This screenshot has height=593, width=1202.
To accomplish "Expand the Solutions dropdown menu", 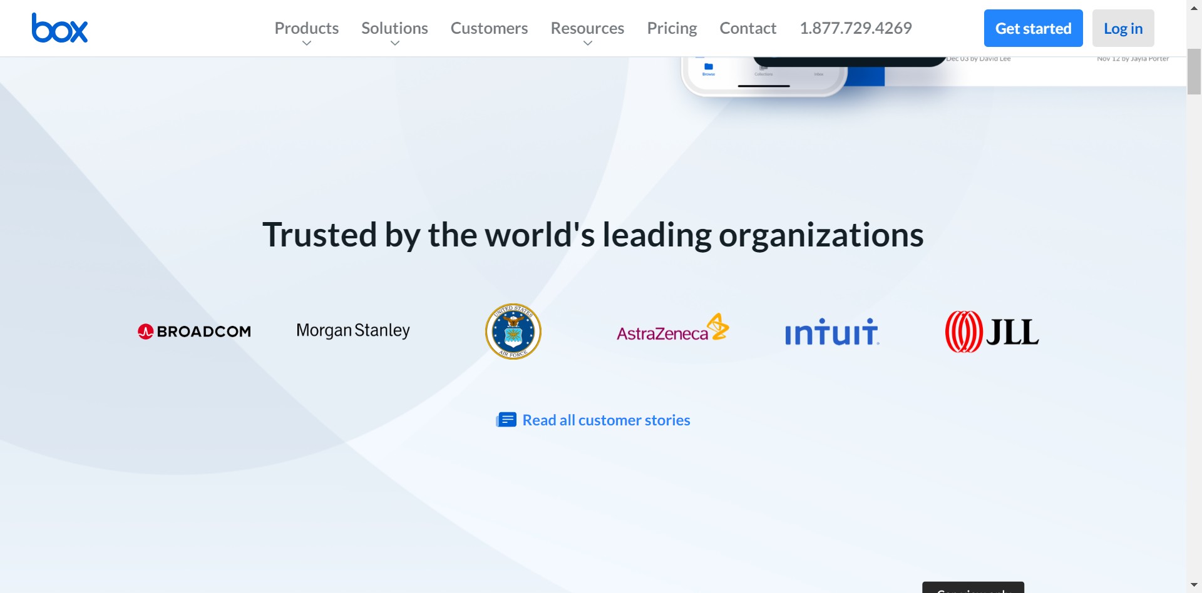I will point(394,29).
